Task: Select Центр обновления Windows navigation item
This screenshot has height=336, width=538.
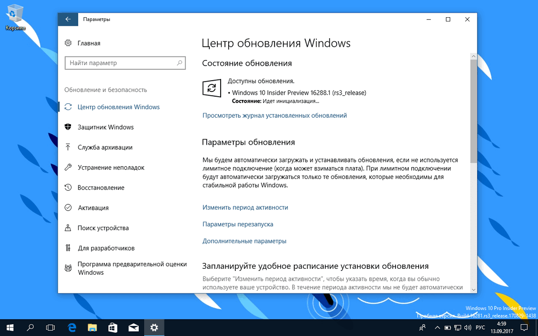Action: tap(118, 107)
